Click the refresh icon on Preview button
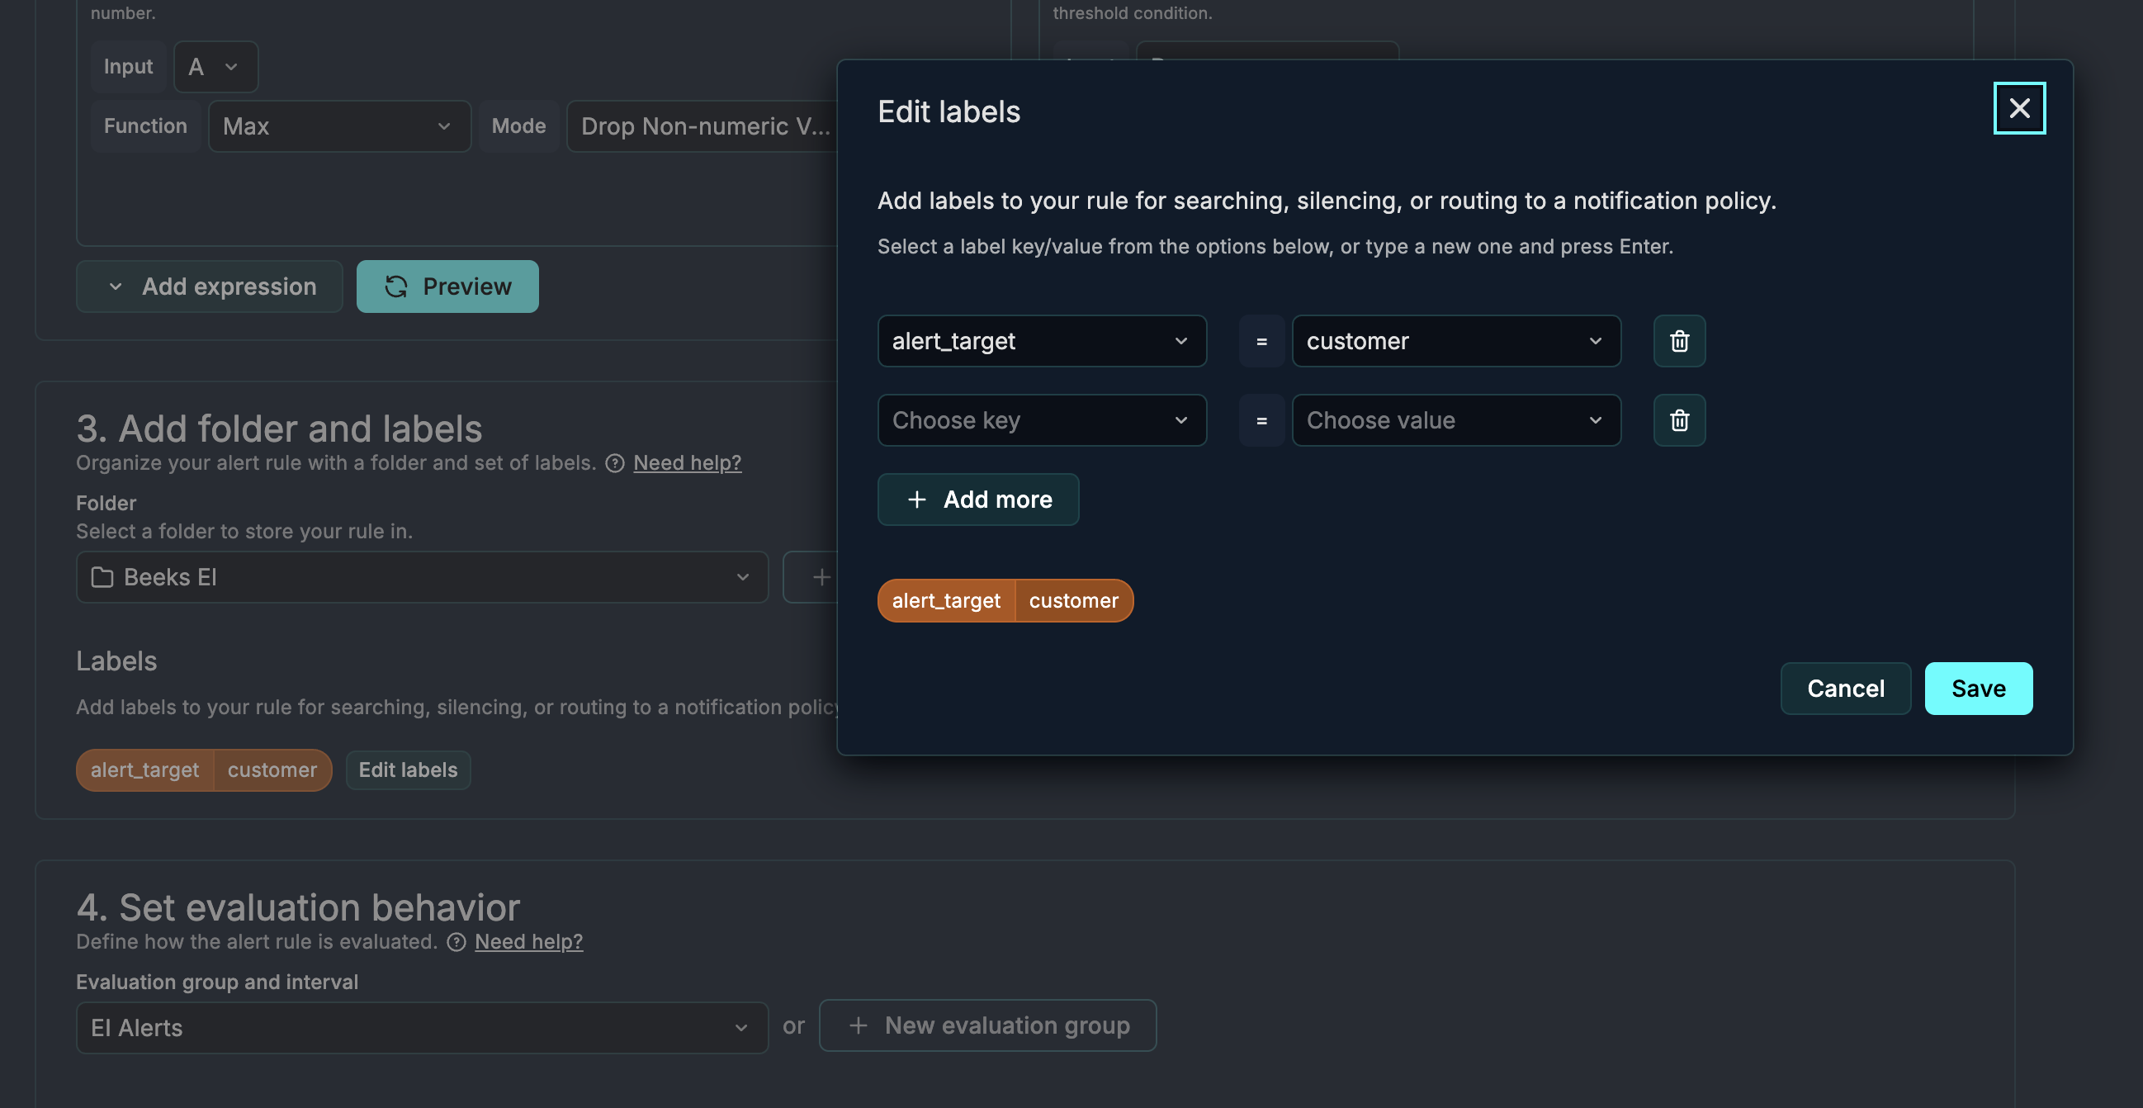This screenshot has height=1108, width=2143. 396,286
